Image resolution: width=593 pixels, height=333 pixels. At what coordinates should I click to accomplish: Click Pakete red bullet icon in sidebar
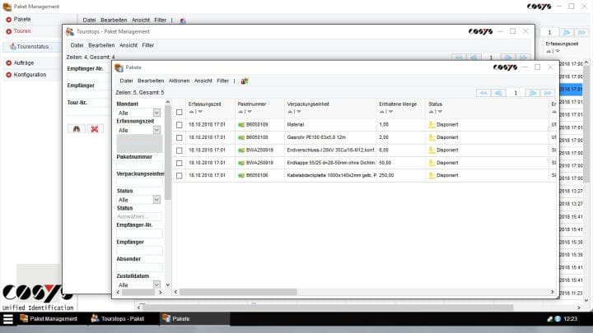click(x=9, y=19)
